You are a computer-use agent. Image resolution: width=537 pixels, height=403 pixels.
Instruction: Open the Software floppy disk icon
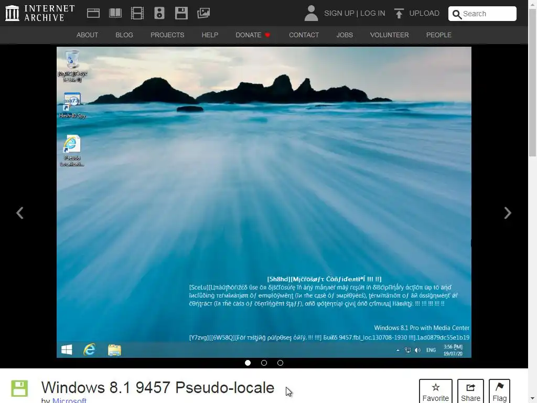tap(181, 13)
